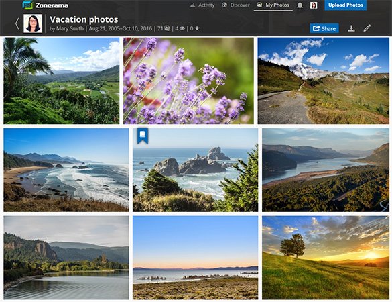Open the snowy mountain trail photo
The image size is (392, 302).
[323, 81]
